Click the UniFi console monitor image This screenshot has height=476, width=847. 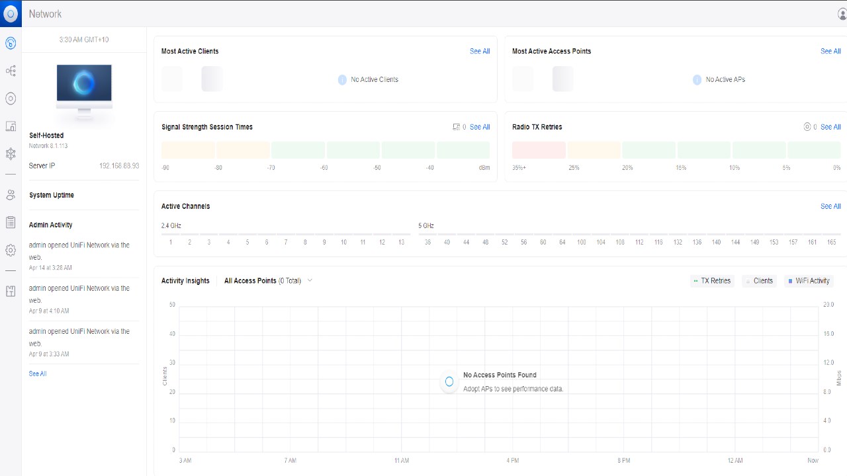[84, 93]
